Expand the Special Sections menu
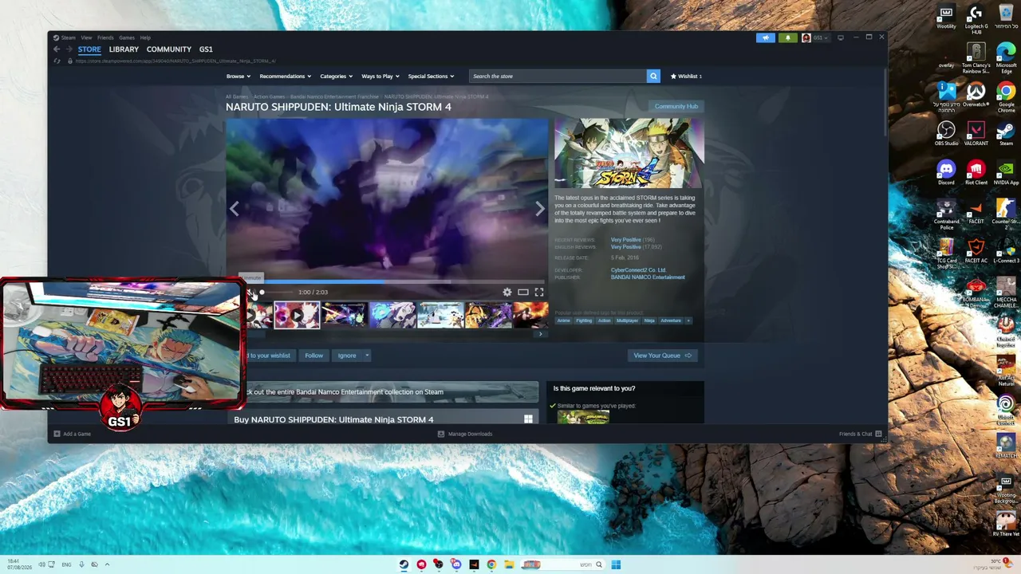The image size is (1021, 574). point(431,77)
